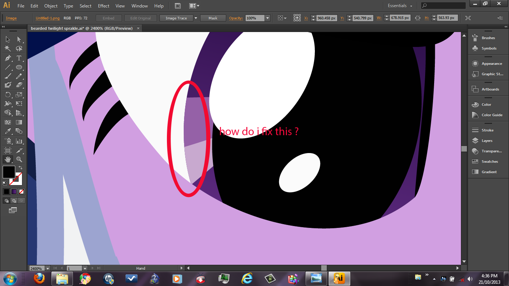Select the Pen tool
The height and width of the screenshot is (286, 509).
point(8,58)
